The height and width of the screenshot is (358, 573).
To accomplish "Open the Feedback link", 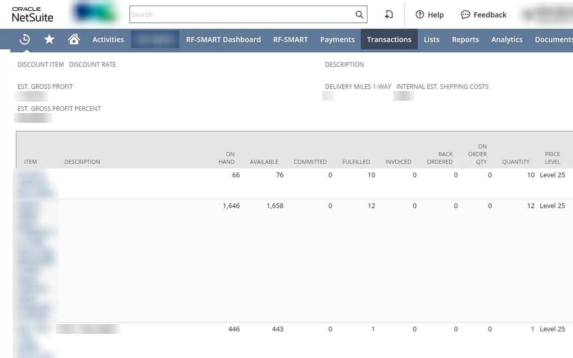I will click(483, 15).
